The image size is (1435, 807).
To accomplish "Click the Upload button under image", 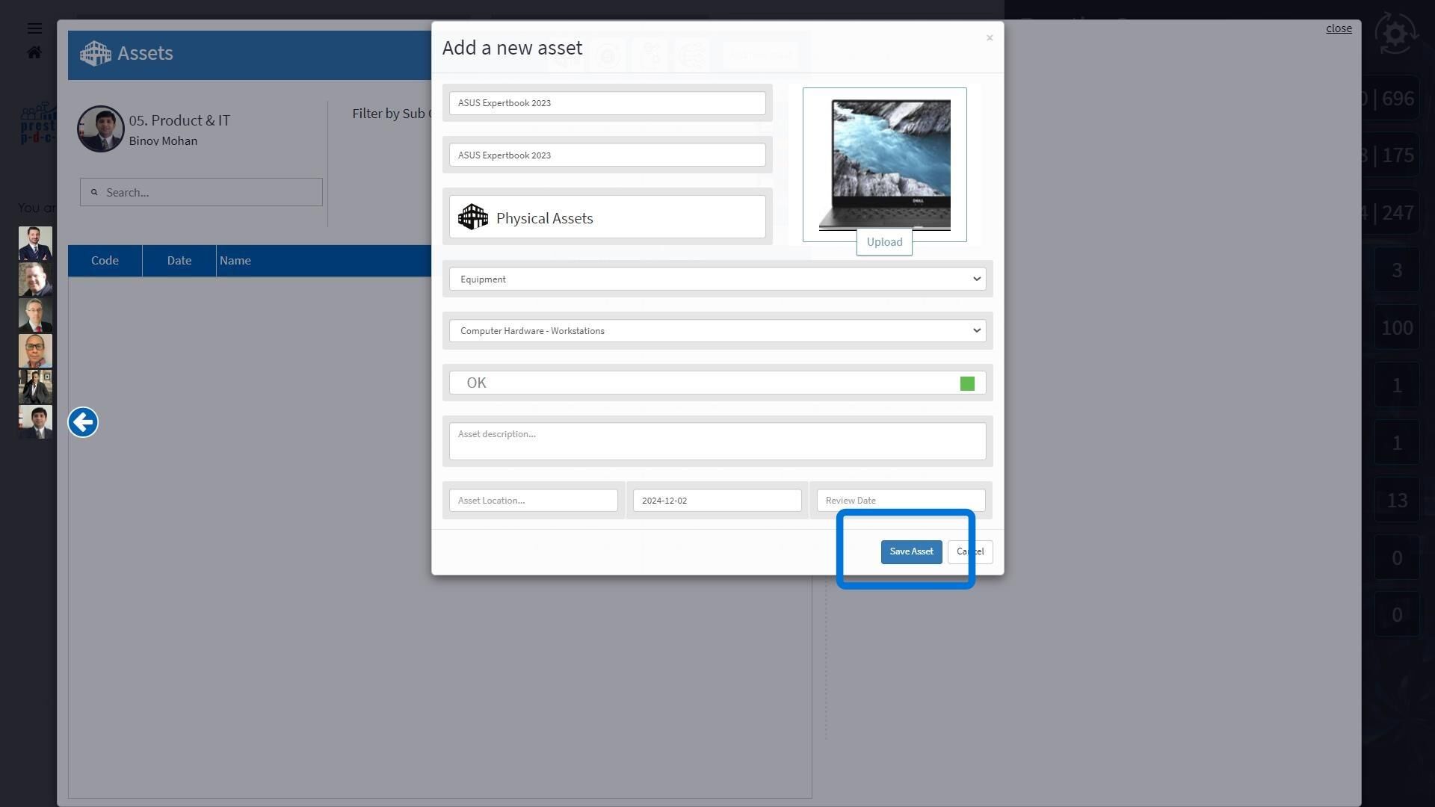I will click(884, 242).
